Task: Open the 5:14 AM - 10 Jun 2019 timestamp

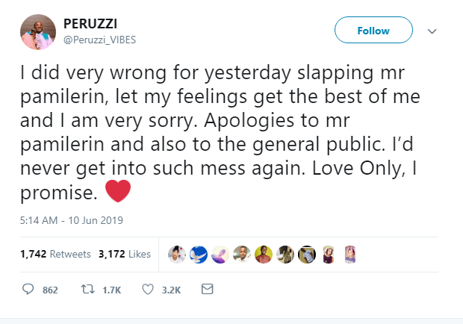Action: pyautogui.click(x=72, y=220)
